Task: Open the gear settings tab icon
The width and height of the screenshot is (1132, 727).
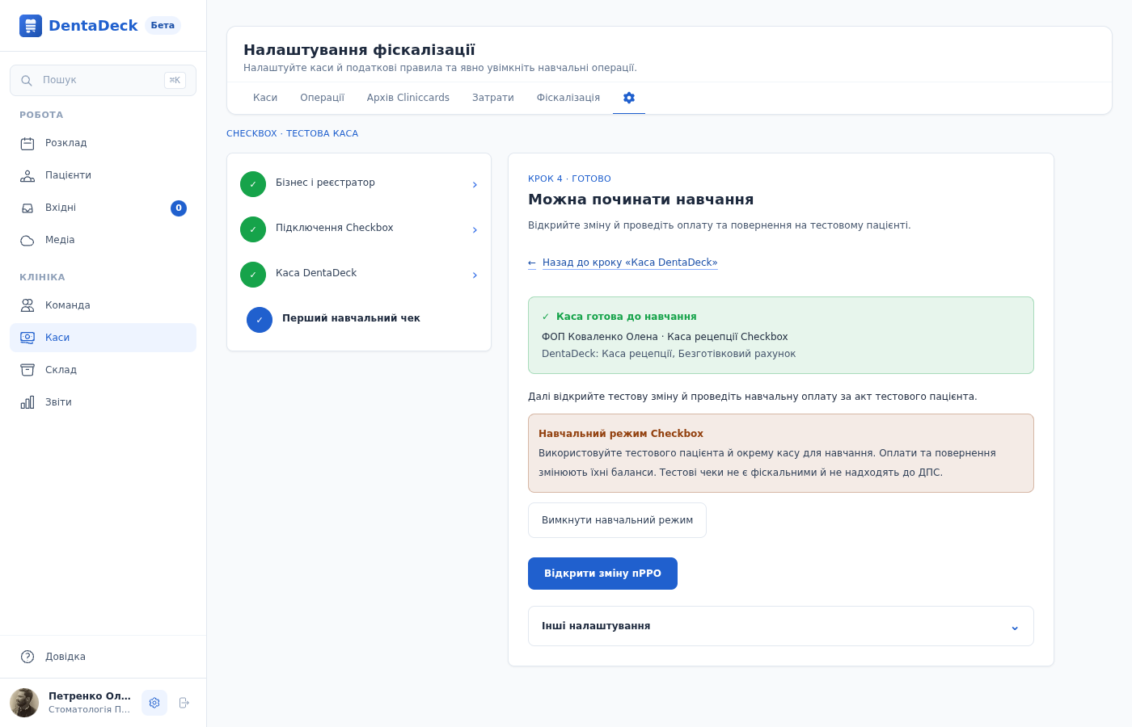Action: 629,98
